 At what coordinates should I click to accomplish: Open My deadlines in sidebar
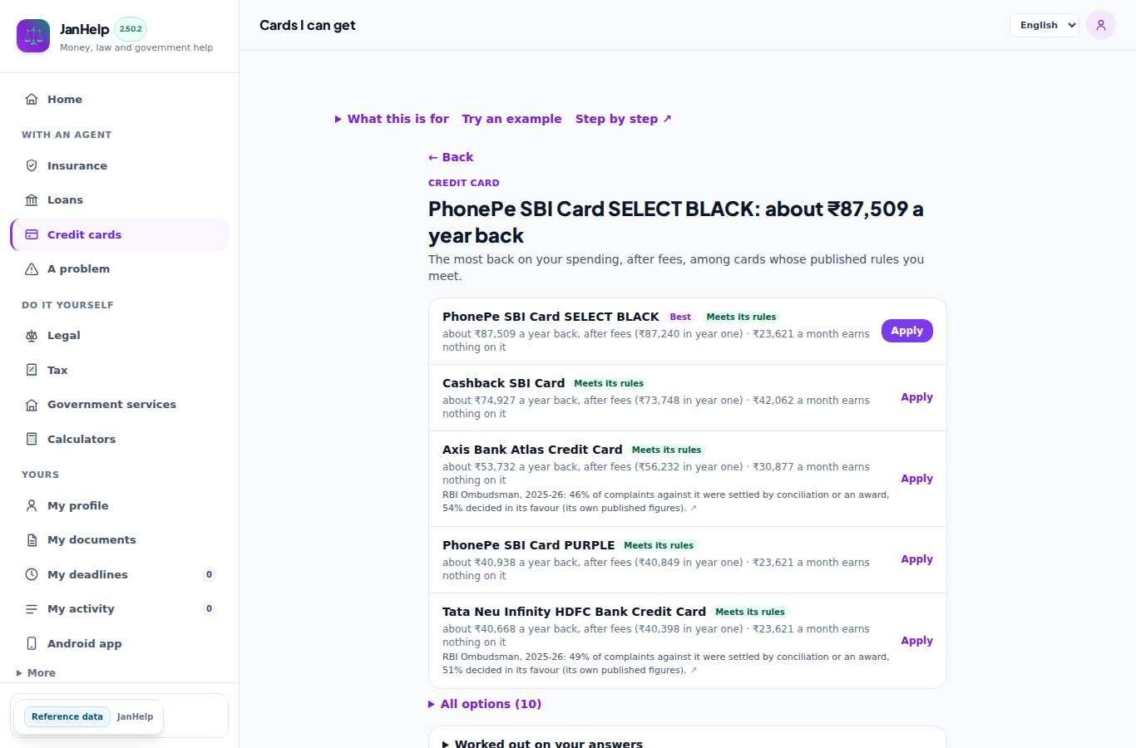pos(119,574)
